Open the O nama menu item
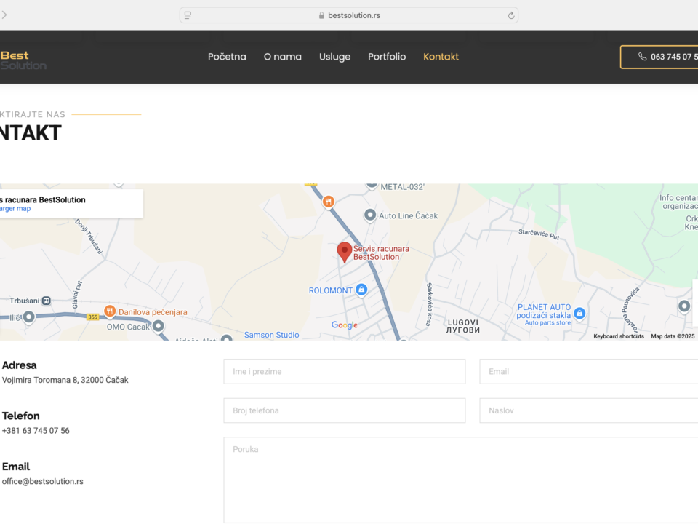The width and height of the screenshot is (698, 524). tap(282, 57)
